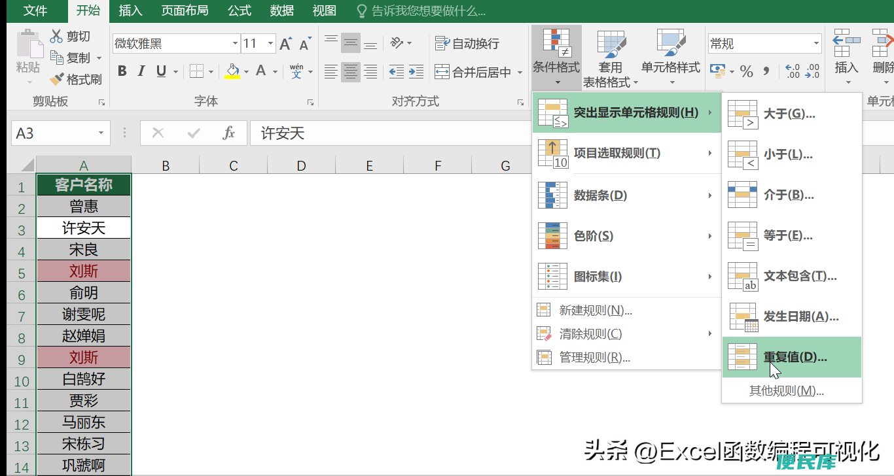
Task: Apply the font color A button
Action: coord(260,71)
